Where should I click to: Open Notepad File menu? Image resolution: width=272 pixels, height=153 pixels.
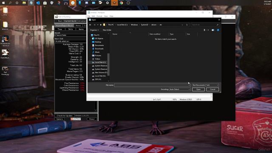click(89, 16)
